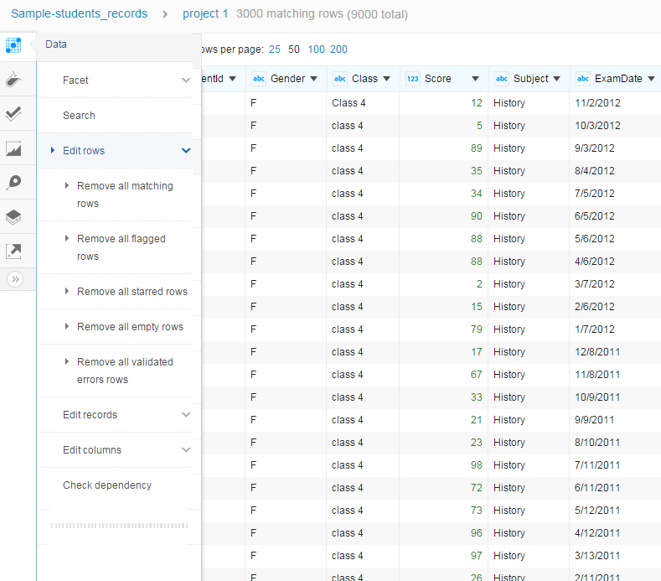Collapse the Edit rows section chevron
The width and height of the screenshot is (661, 581).
(186, 151)
